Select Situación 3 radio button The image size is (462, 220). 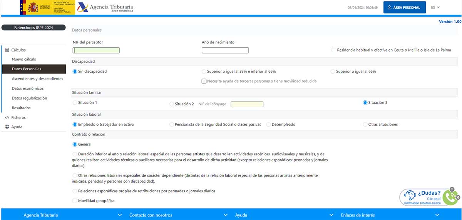pyautogui.click(x=365, y=103)
